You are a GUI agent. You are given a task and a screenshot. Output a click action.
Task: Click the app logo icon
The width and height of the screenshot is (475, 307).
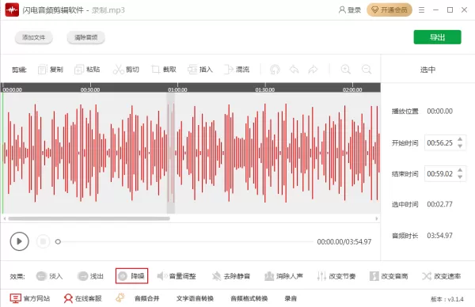pos(12,10)
